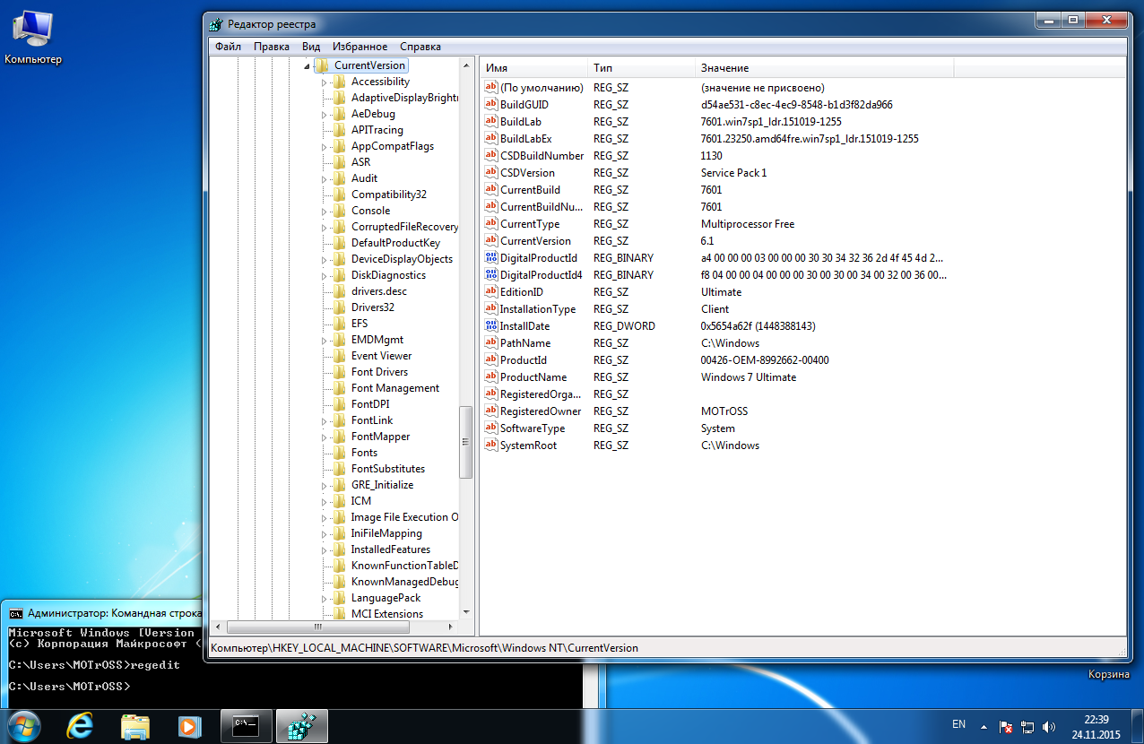Click the Action Center flag in the tray
This screenshot has width=1144, height=744.
1006,725
